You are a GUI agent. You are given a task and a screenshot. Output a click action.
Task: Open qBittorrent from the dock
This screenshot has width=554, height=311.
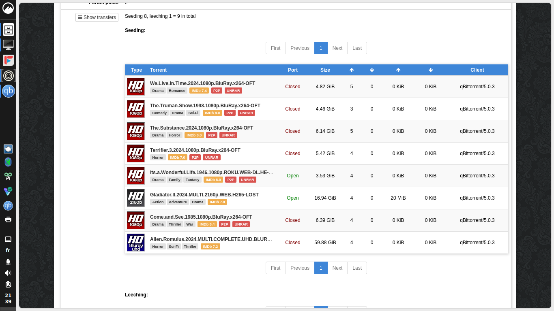click(x=9, y=91)
